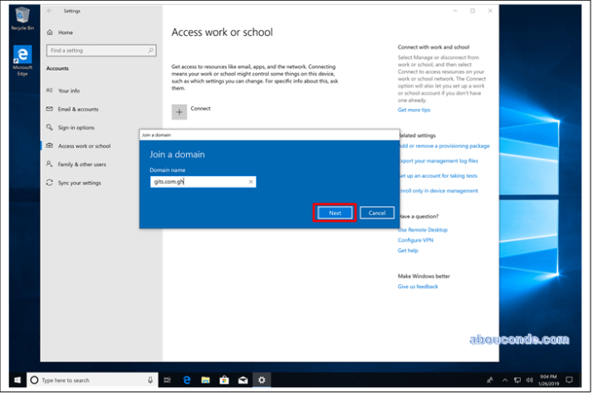Viewport: 593px width, 393px height.
Task: Click the plus Connect icon
Action: [x=179, y=111]
